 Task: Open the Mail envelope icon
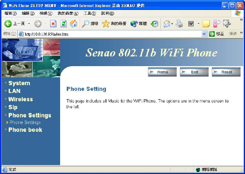[x=167, y=24]
